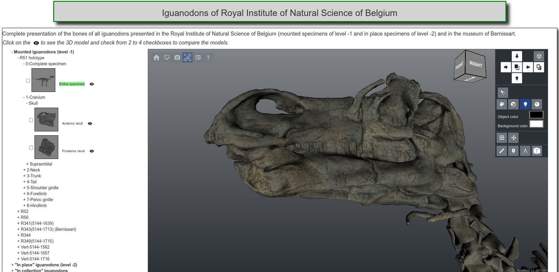Expand the R344 specimen
Image resolution: width=559 pixels, height=272 pixels.
[x=24, y=235]
